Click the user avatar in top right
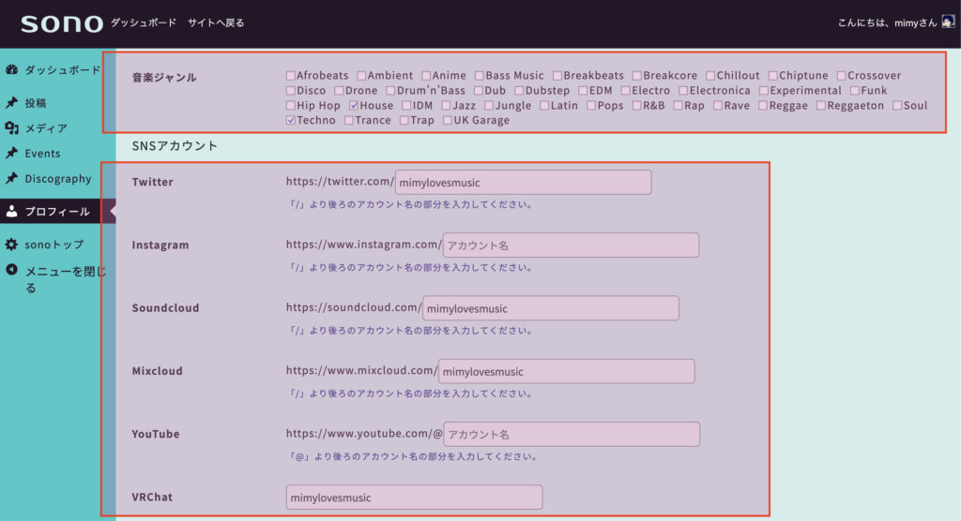961x521 pixels. coord(948,22)
